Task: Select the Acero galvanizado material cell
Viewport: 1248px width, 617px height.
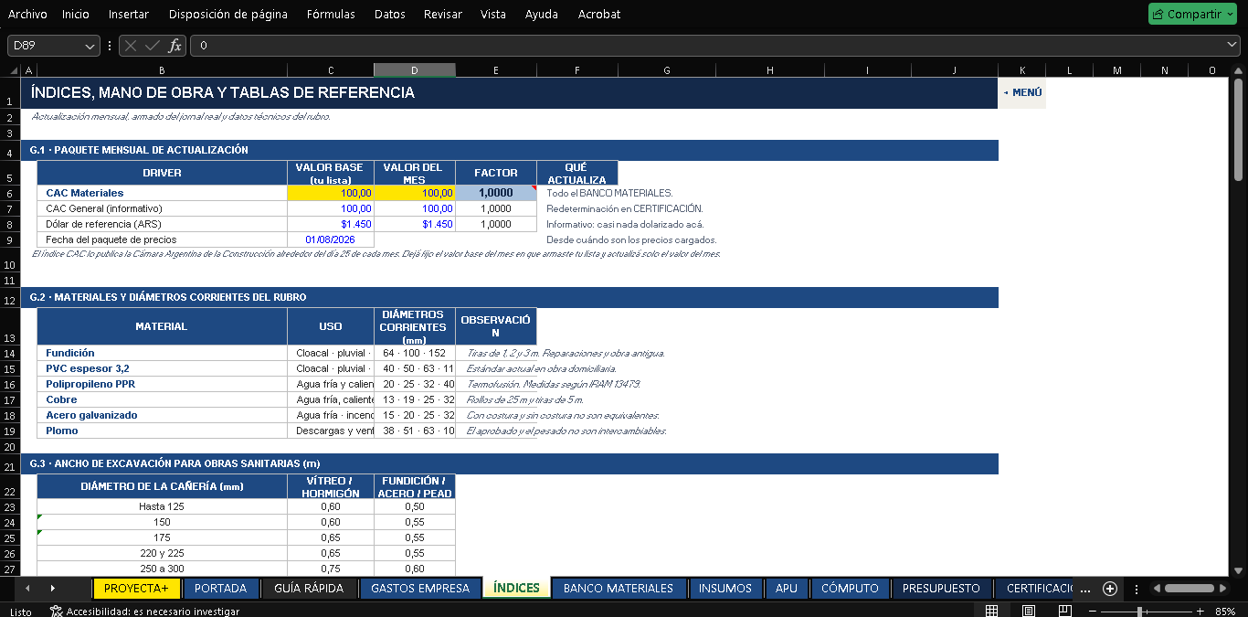Action: [162, 415]
